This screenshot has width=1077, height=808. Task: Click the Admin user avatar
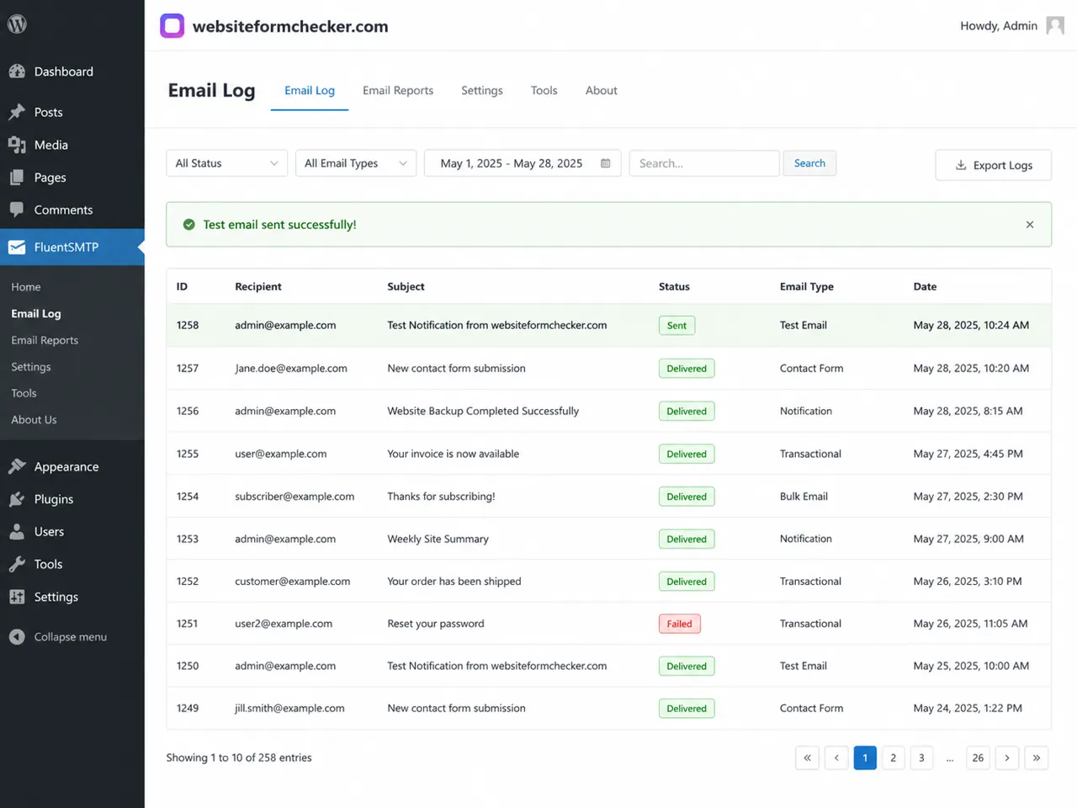click(x=1055, y=26)
